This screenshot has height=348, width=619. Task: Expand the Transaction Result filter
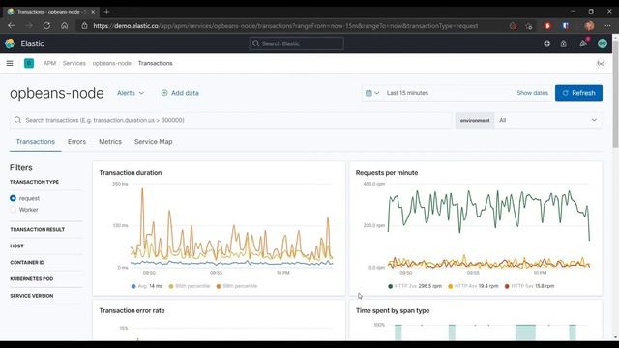click(x=37, y=229)
